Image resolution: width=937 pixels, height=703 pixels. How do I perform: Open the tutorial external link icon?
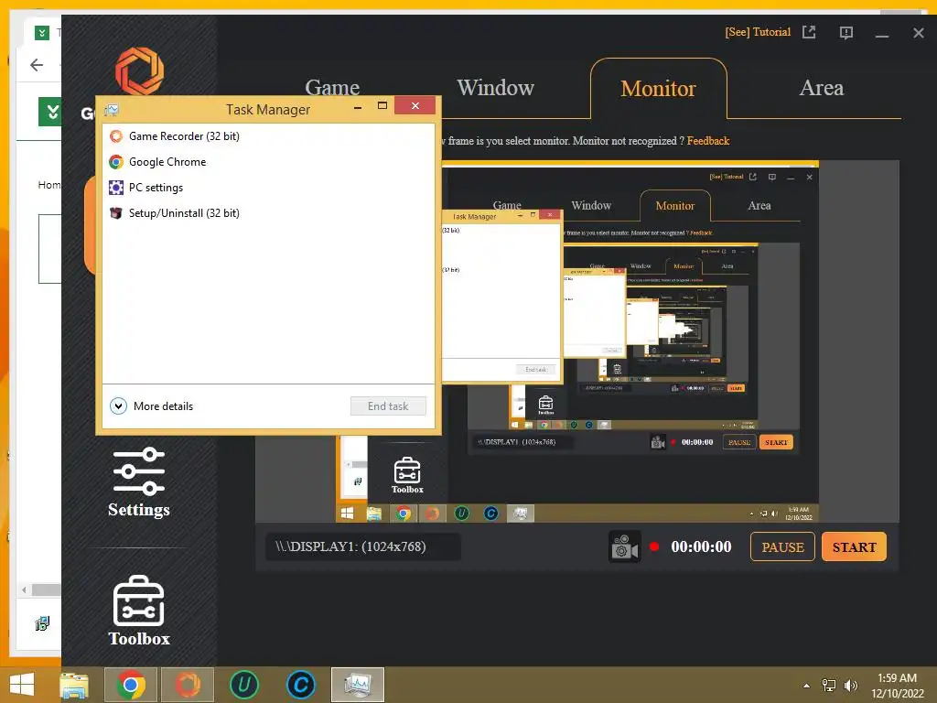pos(809,32)
